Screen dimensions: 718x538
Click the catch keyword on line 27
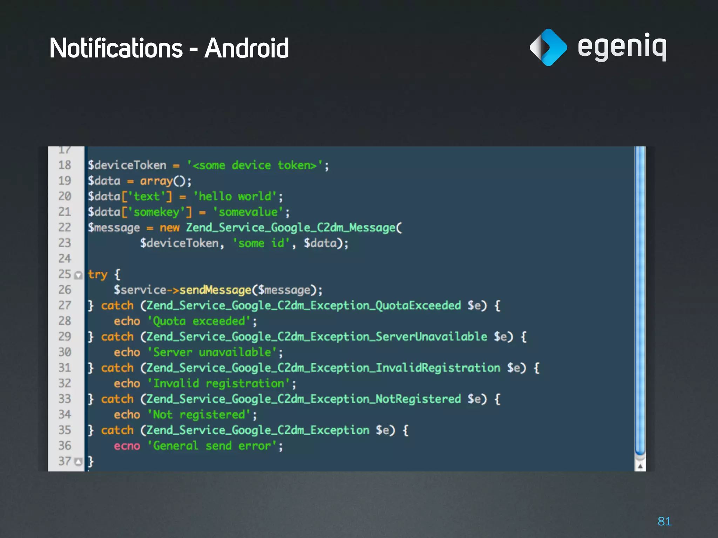coord(117,305)
